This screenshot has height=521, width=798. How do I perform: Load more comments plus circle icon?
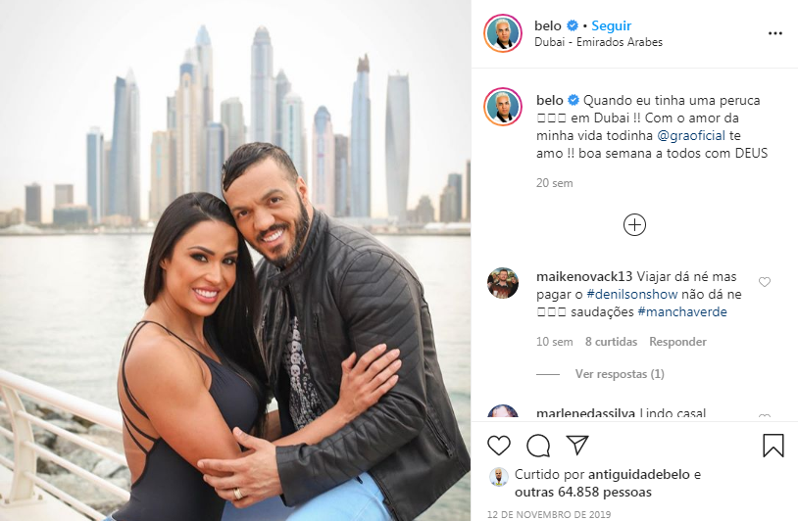pyautogui.click(x=634, y=224)
